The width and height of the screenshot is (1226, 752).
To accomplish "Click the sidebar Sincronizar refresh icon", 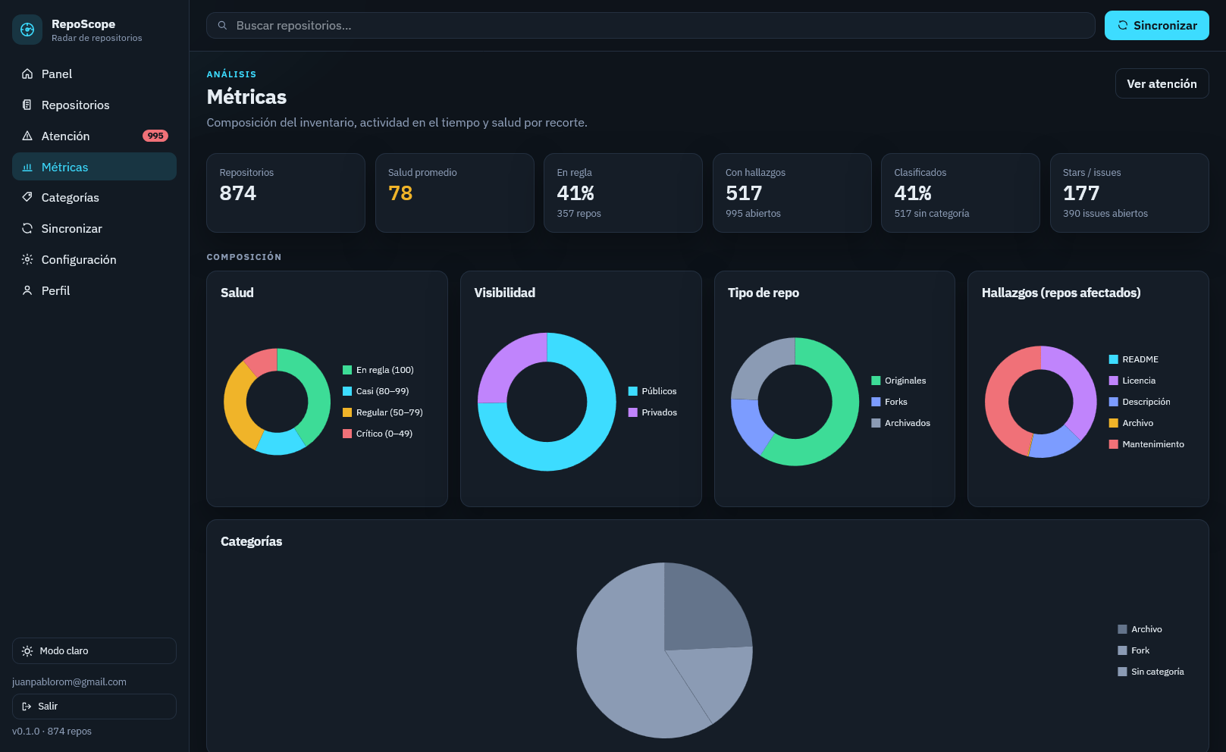I will click(x=27, y=229).
